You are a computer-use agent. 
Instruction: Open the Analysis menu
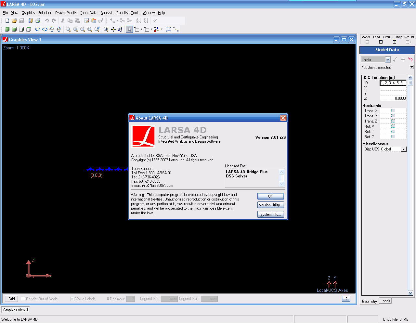(107, 13)
